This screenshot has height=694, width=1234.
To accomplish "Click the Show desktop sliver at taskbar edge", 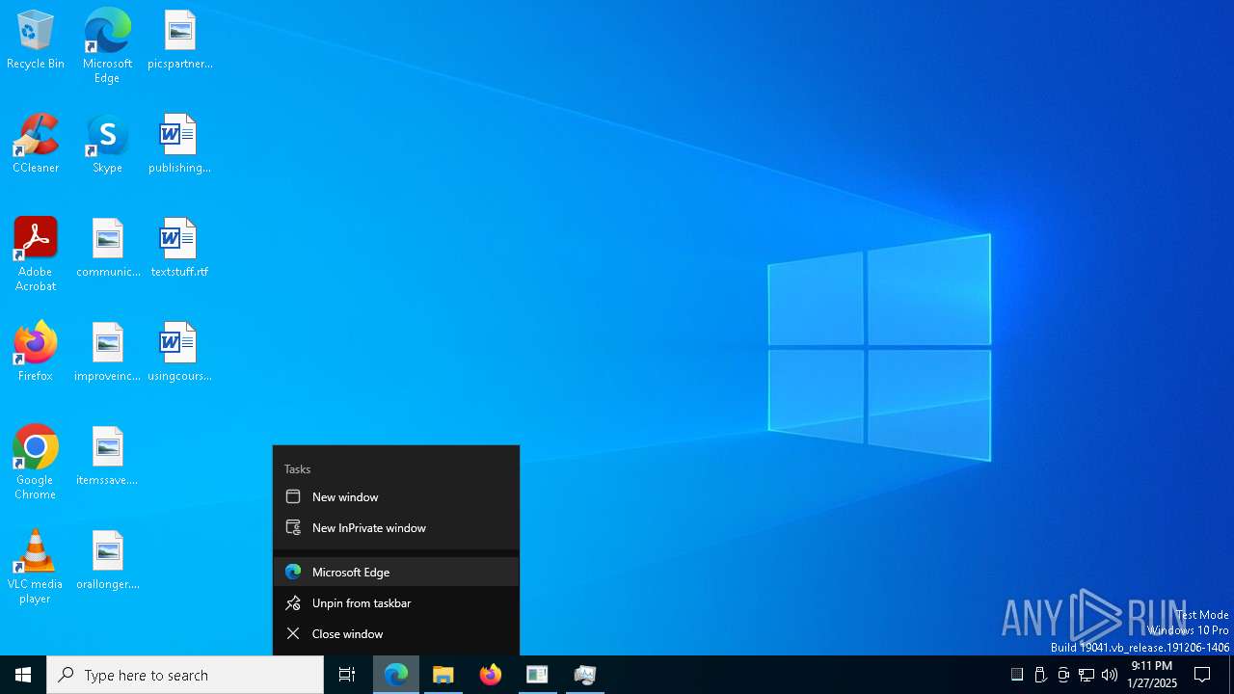I will [x=1231, y=675].
